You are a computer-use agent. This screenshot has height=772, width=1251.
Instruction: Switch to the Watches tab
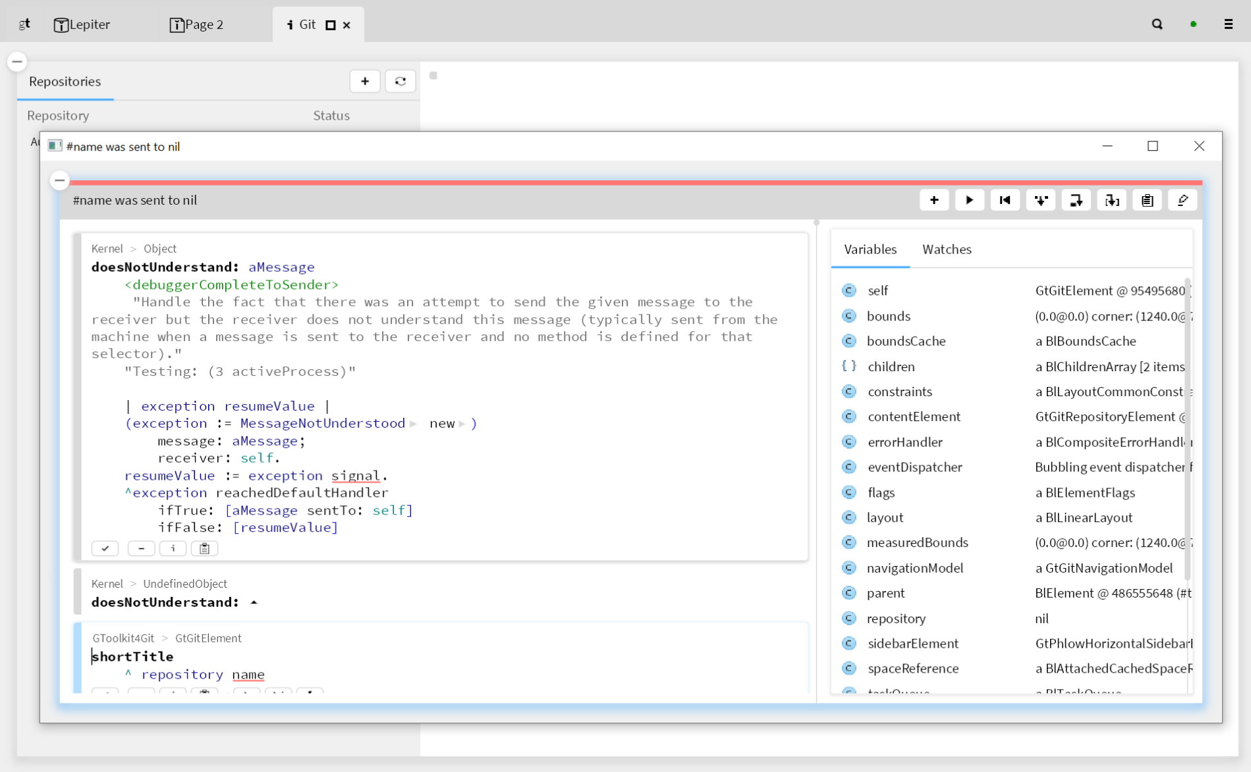[x=947, y=249]
